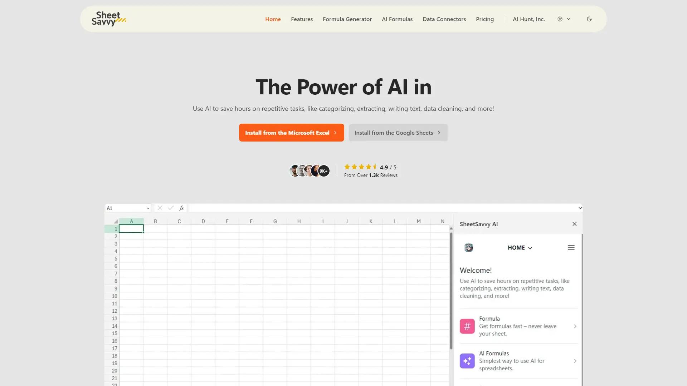Click the Sheet Savvy site logo
687x386 pixels.
108,19
